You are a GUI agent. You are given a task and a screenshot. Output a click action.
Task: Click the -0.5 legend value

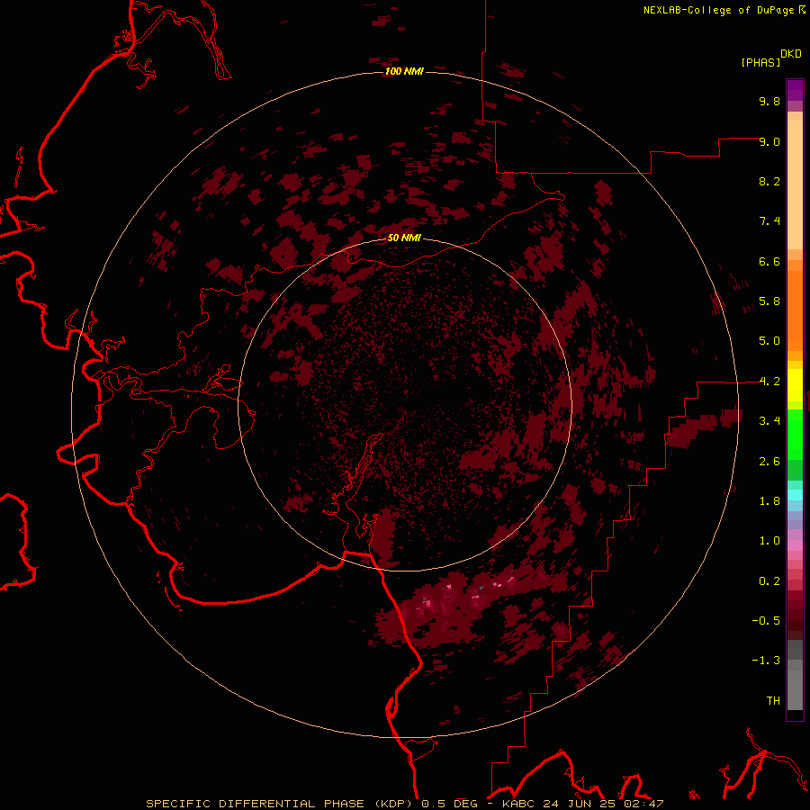[x=766, y=621]
